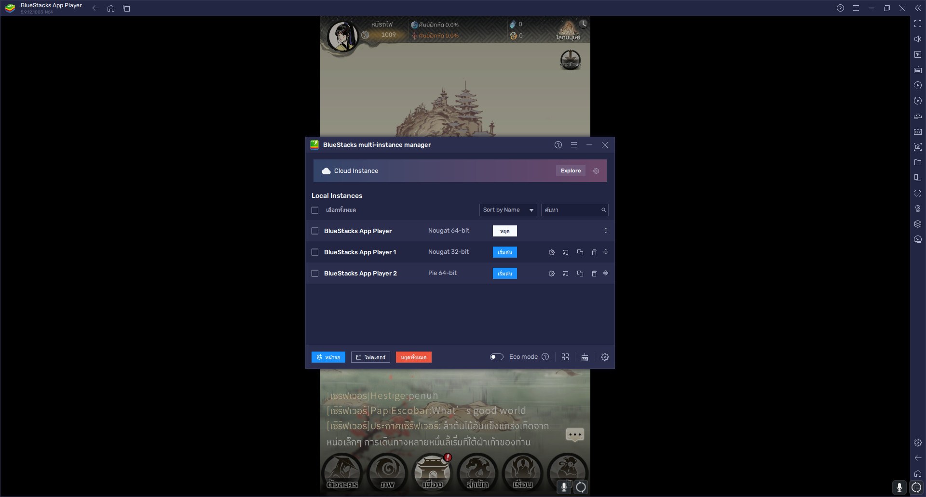Clone the App Player 1 instance
Screen dimensions: 926x497
(x=580, y=252)
